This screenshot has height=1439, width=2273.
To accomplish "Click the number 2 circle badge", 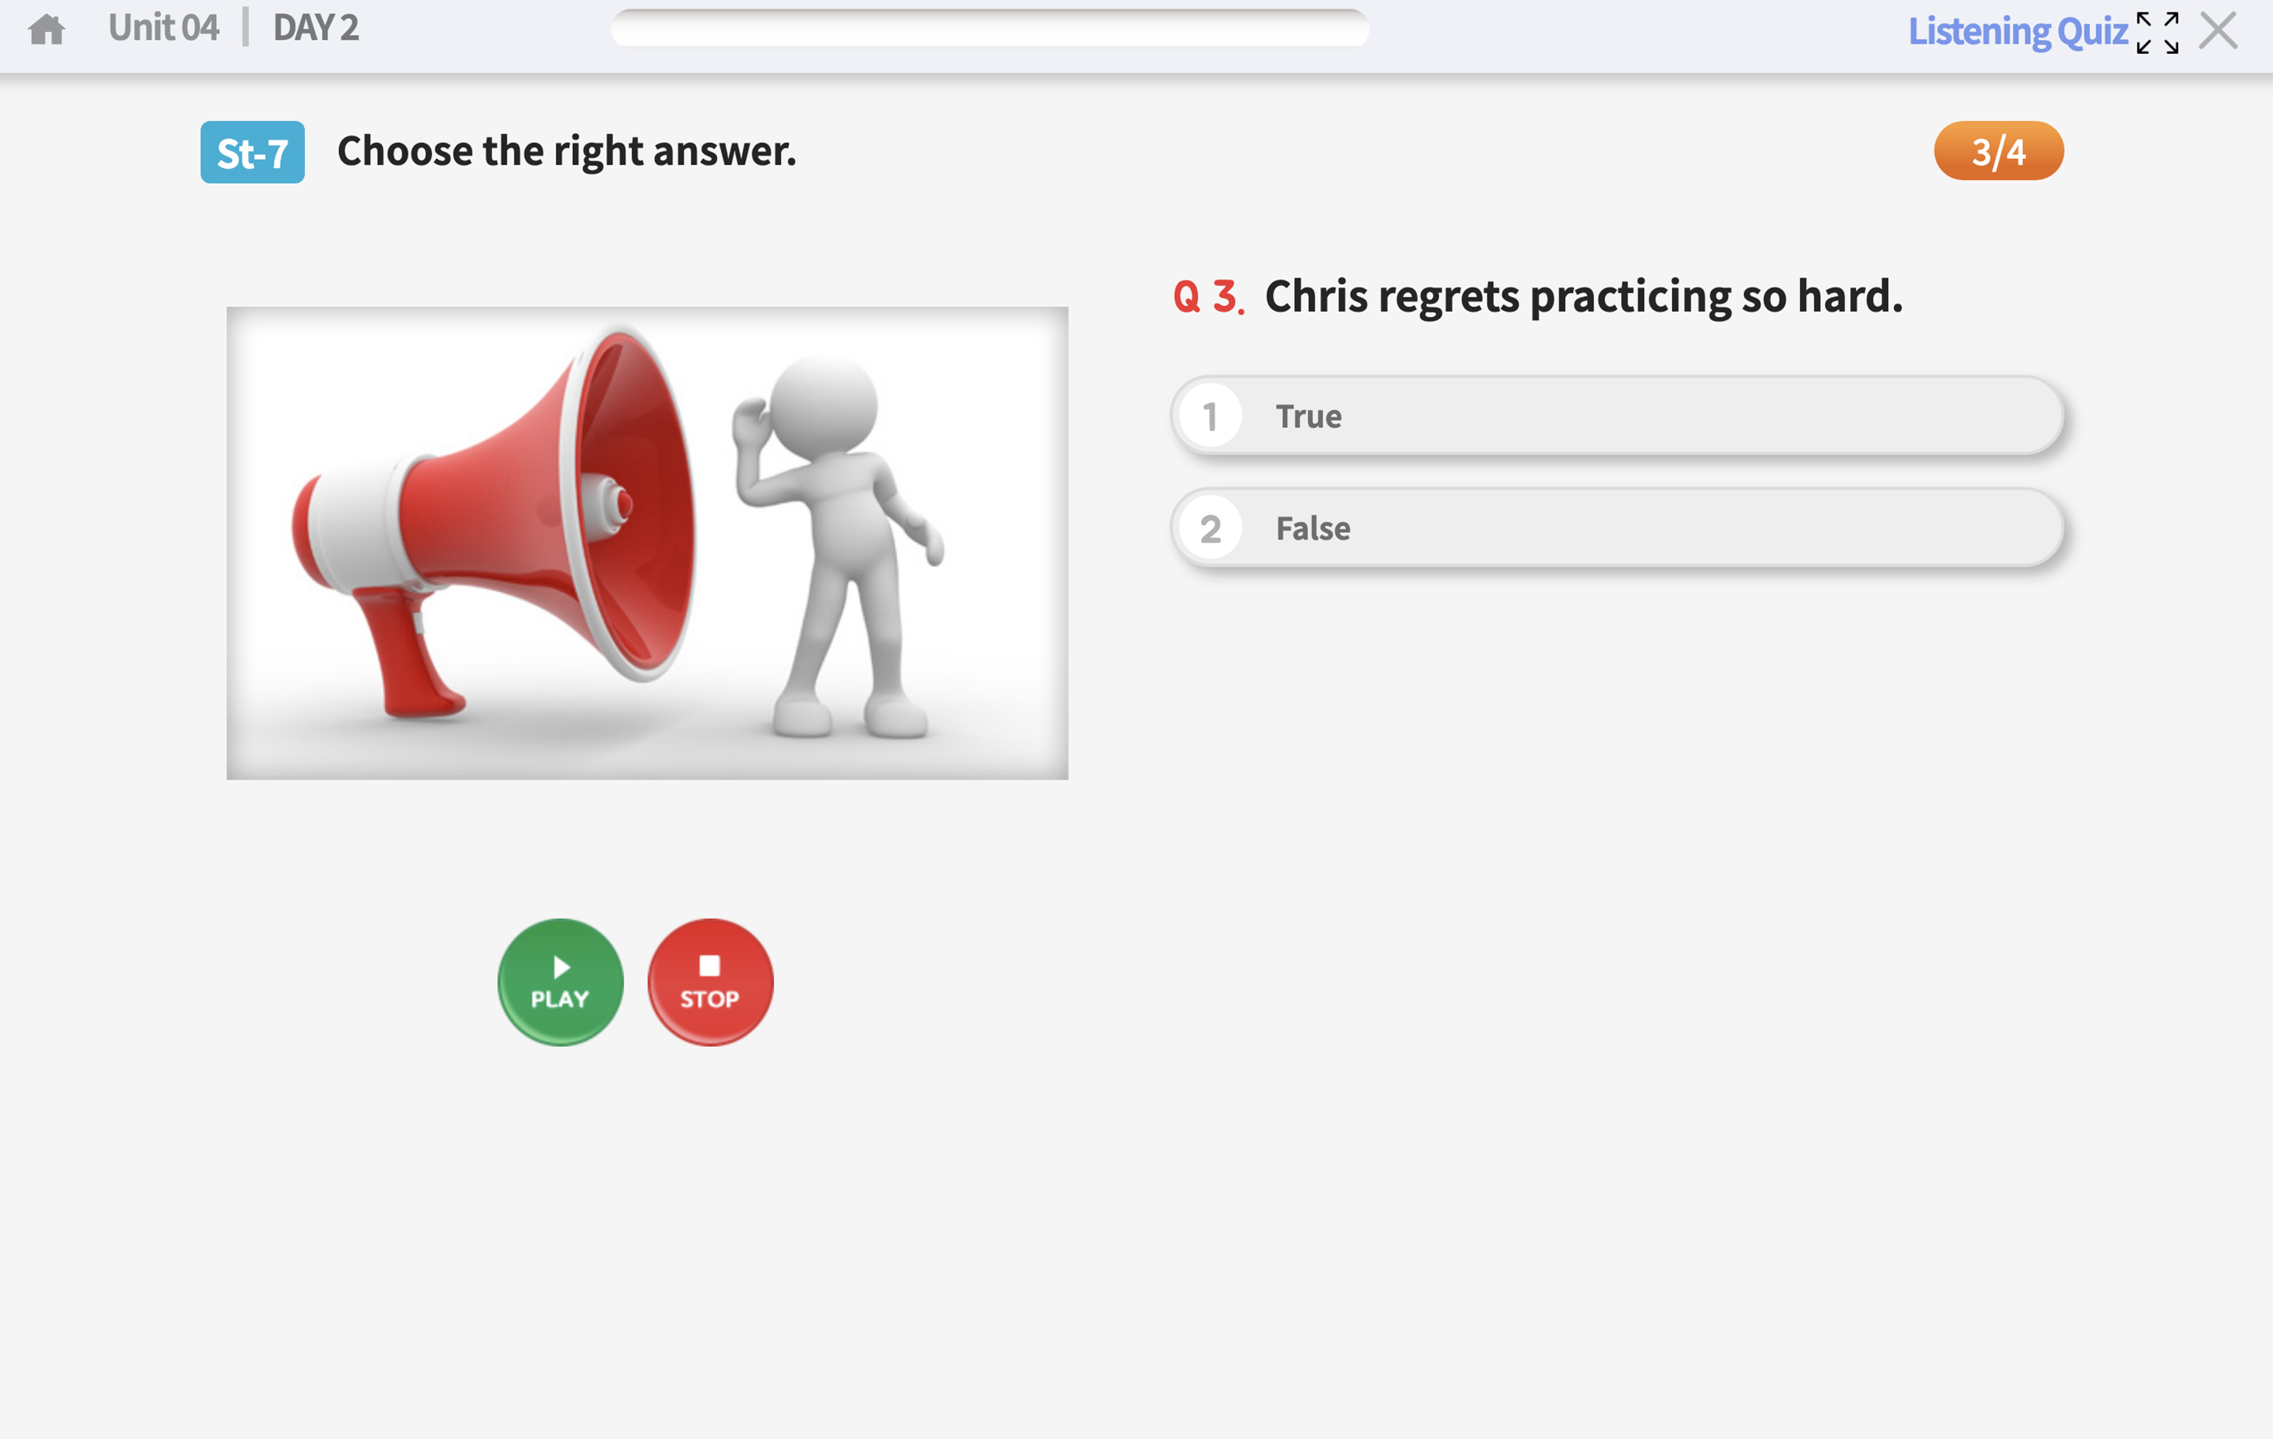I will pos(1210,528).
